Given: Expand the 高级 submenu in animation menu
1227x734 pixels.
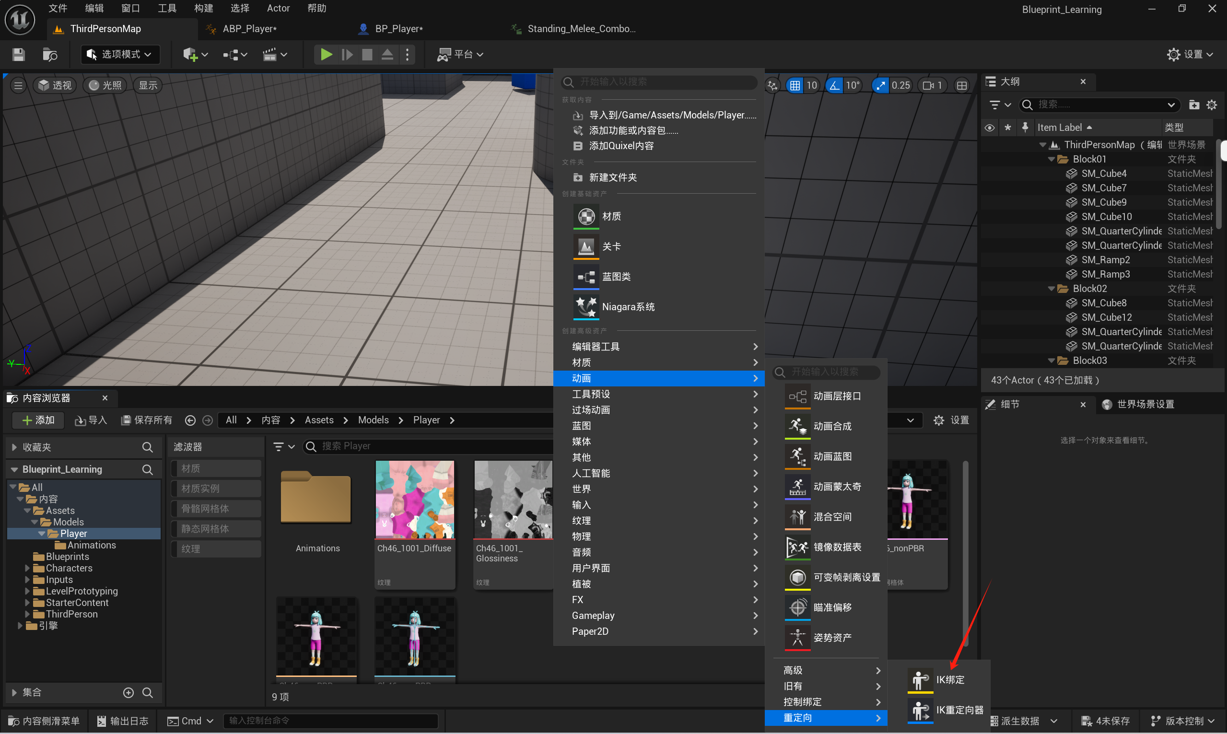Looking at the screenshot, I should point(827,671).
